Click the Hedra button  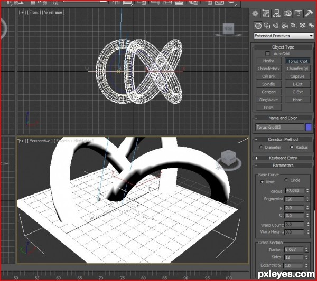click(x=268, y=61)
